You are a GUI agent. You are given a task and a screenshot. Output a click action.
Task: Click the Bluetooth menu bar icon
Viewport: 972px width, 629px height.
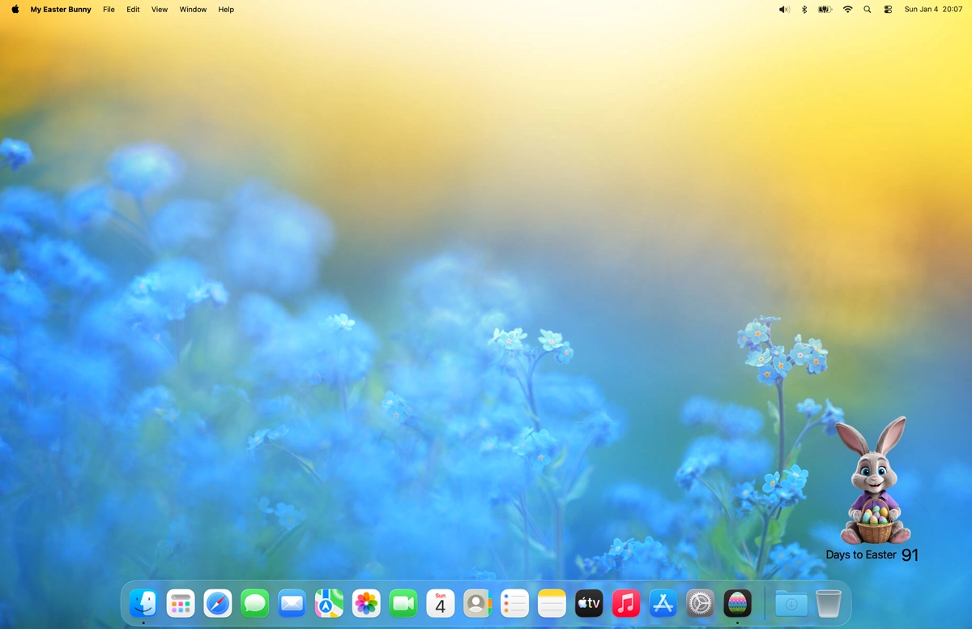click(804, 10)
